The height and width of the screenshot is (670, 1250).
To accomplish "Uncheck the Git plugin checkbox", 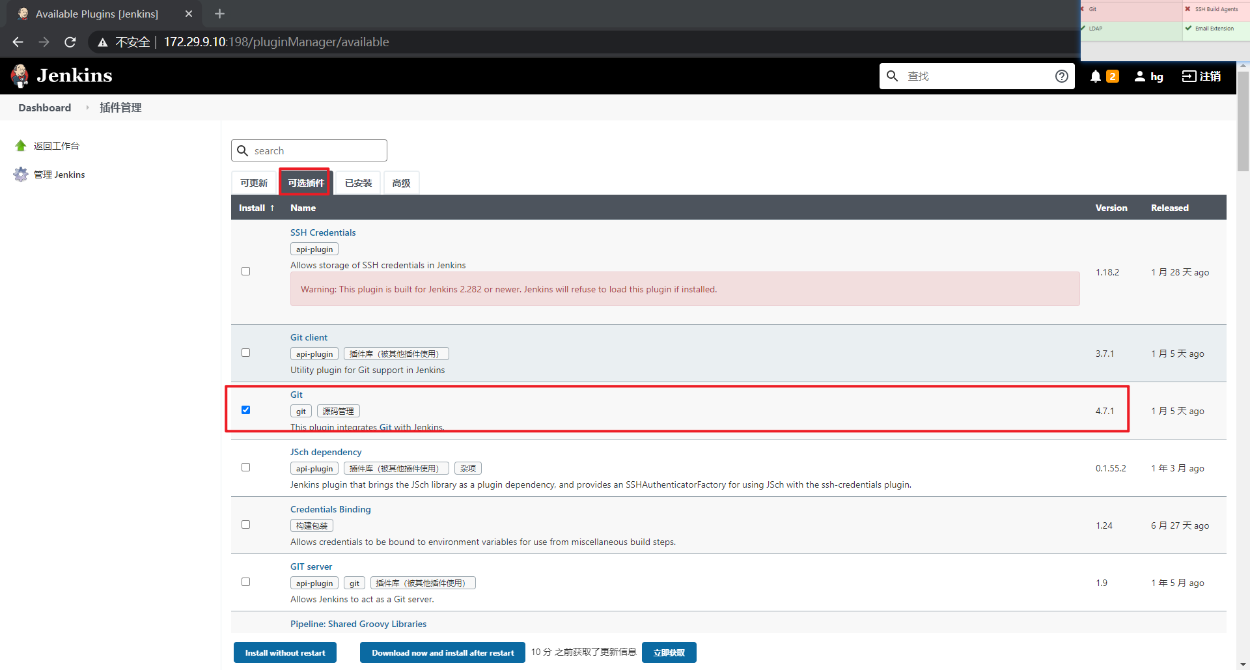I will pyautogui.click(x=245, y=410).
